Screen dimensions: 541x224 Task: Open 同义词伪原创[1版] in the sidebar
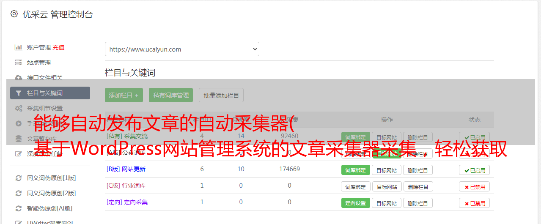[51, 178]
